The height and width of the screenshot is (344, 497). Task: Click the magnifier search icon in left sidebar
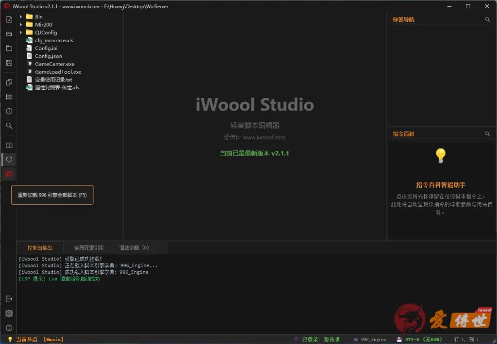point(9,126)
